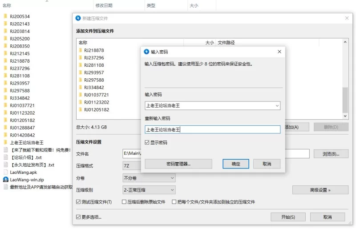Open the 分卷 dropdown
Viewport: 356px width, 229px height.
(x=149, y=178)
